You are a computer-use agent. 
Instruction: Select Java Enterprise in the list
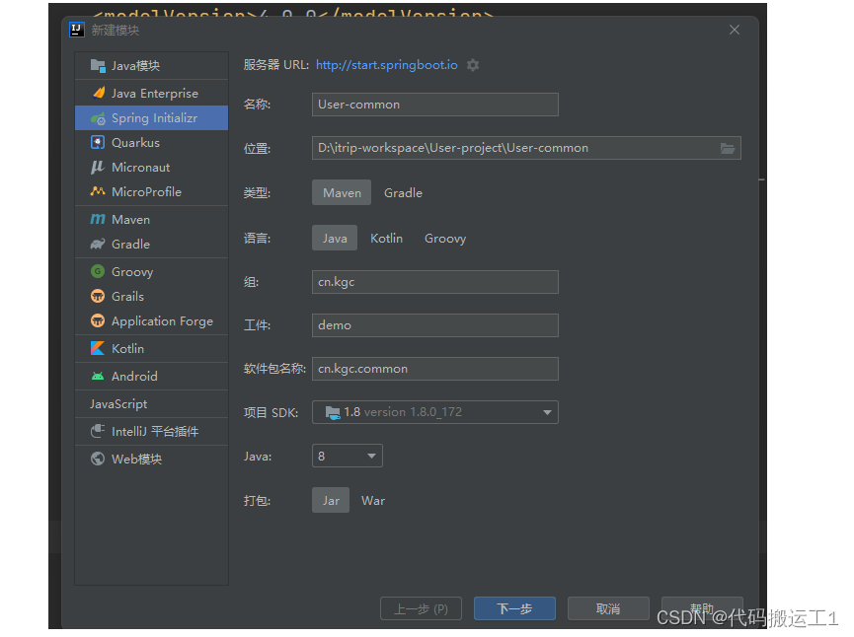point(151,93)
